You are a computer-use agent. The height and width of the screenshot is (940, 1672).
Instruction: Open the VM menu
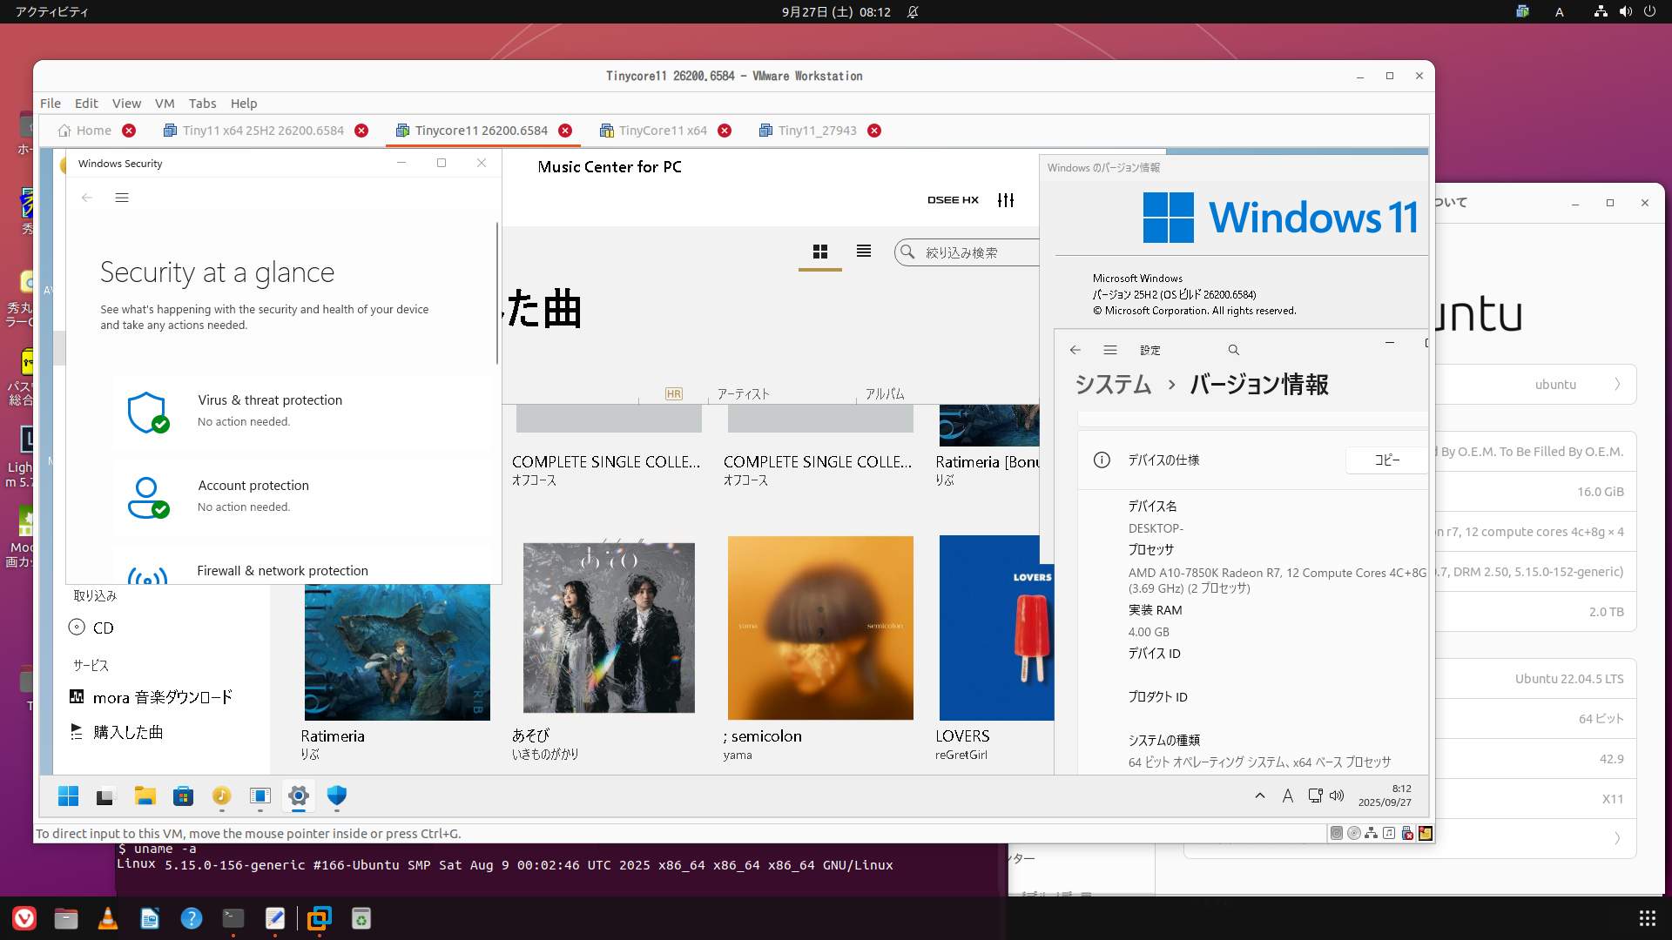coord(164,103)
